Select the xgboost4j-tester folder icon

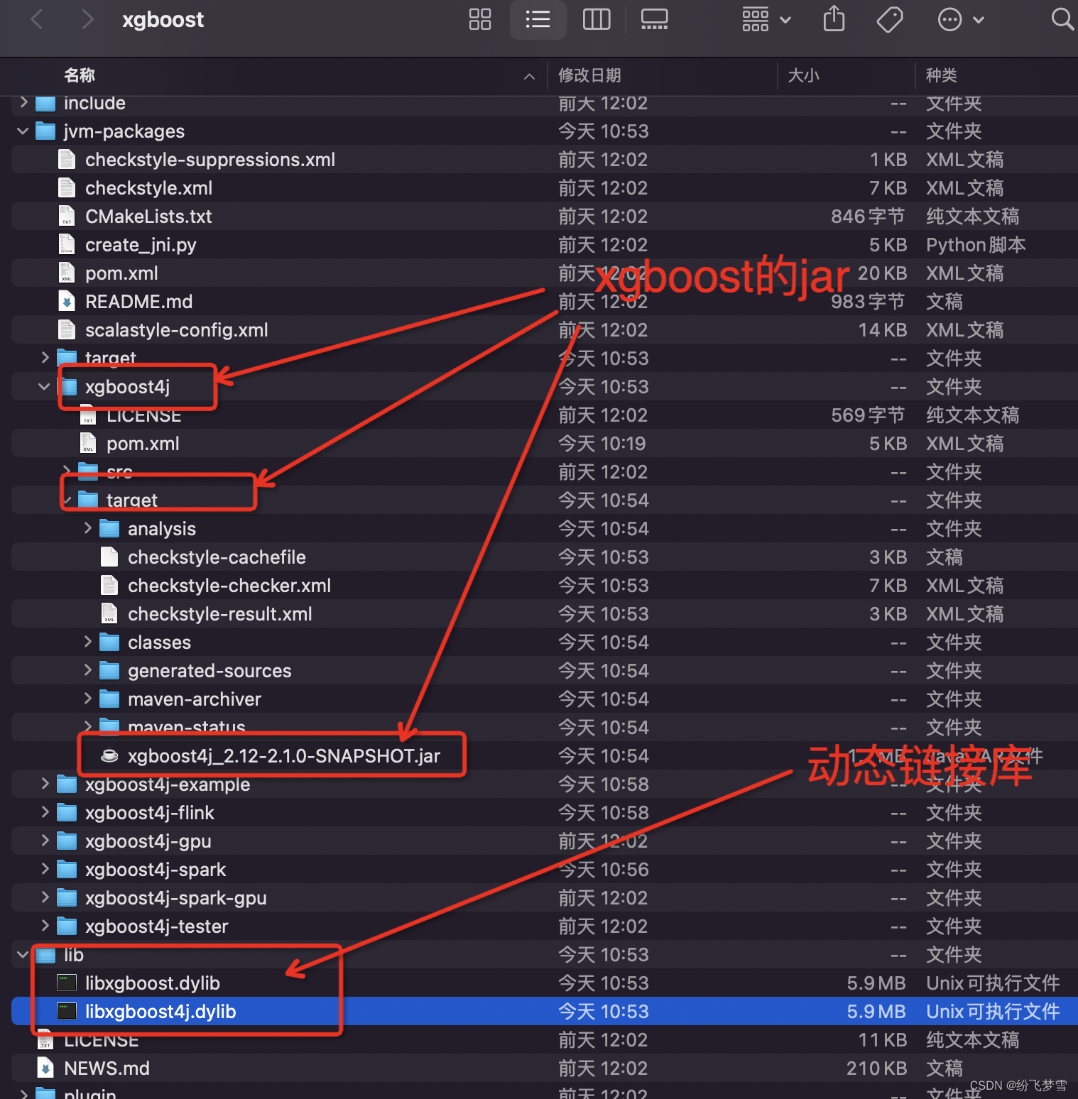67,926
